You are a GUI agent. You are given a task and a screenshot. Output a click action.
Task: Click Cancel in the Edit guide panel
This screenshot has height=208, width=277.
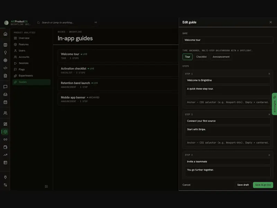(186, 185)
